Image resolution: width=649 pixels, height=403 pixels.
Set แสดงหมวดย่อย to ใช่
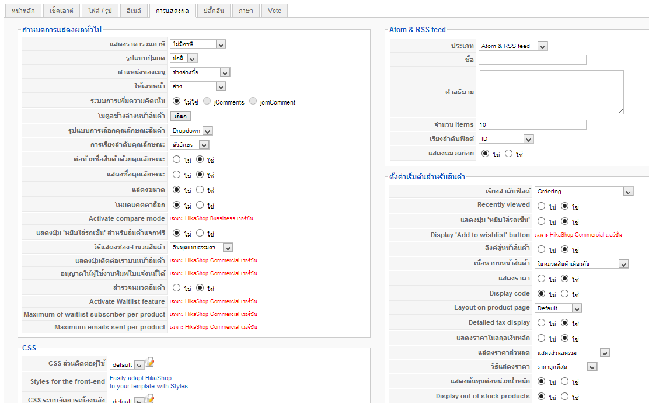tap(509, 154)
